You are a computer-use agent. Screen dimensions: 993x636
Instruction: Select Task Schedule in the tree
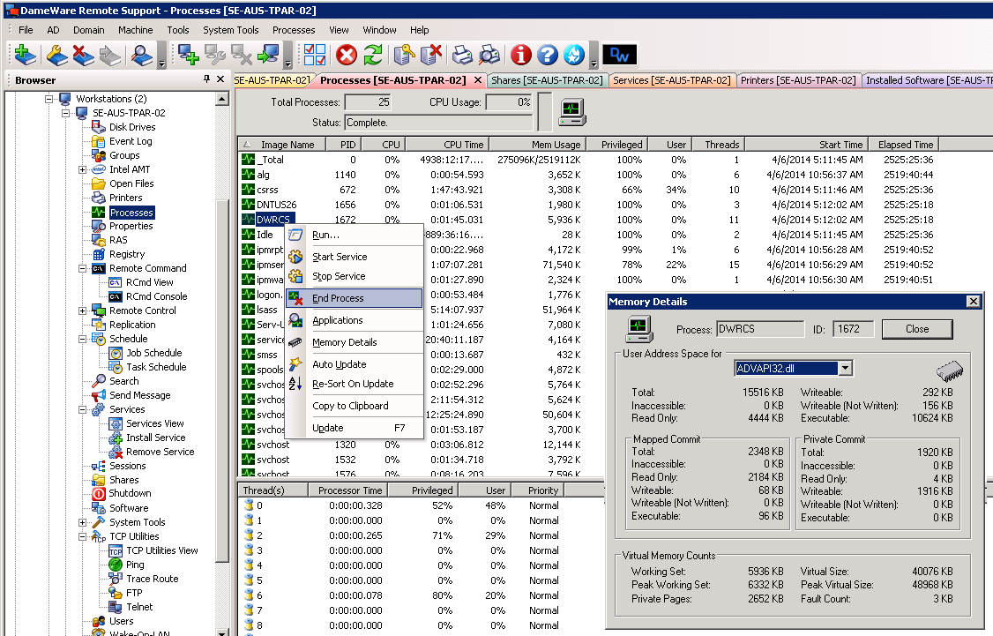pyautogui.click(x=156, y=367)
